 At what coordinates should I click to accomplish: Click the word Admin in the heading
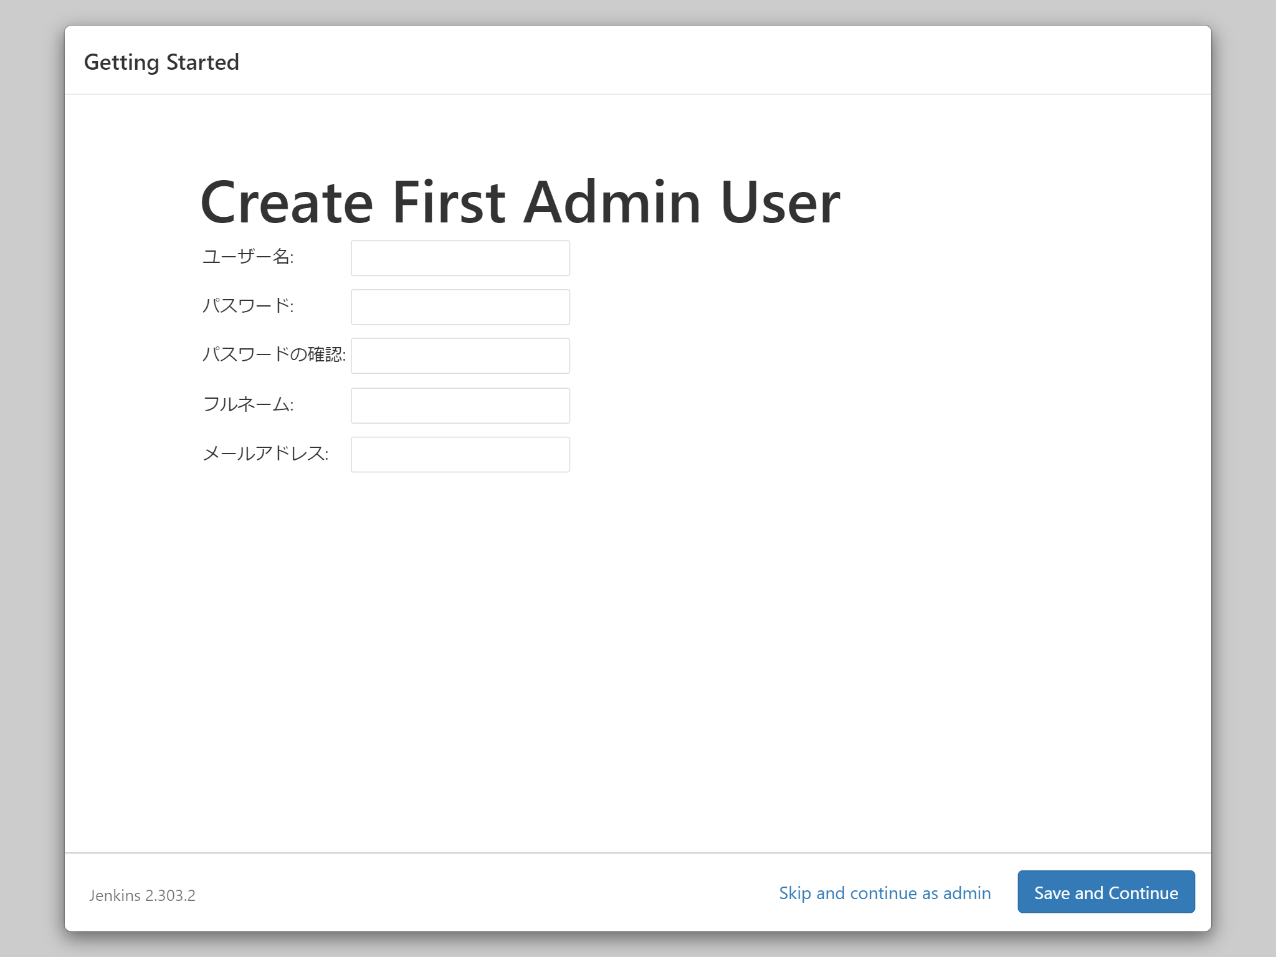point(612,202)
